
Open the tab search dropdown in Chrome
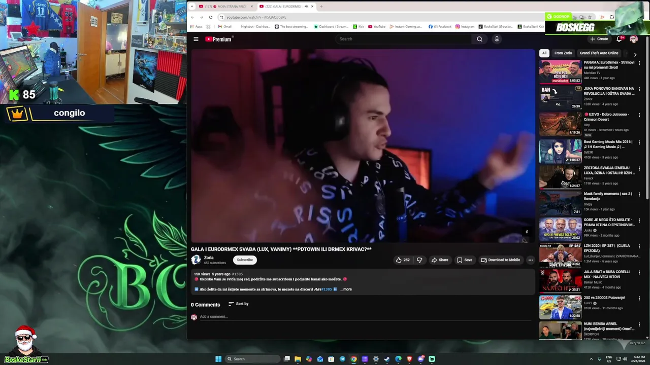click(x=191, y=7)
